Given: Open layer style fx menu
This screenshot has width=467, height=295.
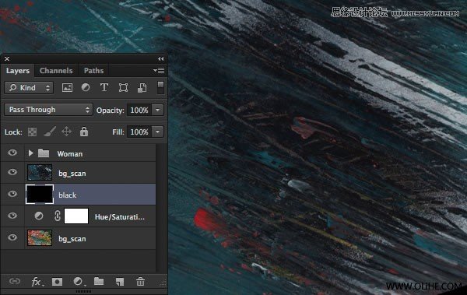Looking at the screenshot, I should [x=37, y=282].
